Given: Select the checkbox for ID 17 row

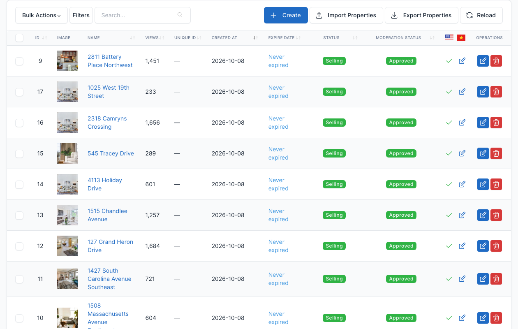Looking at the screenshot, I should tap(19, 92).
